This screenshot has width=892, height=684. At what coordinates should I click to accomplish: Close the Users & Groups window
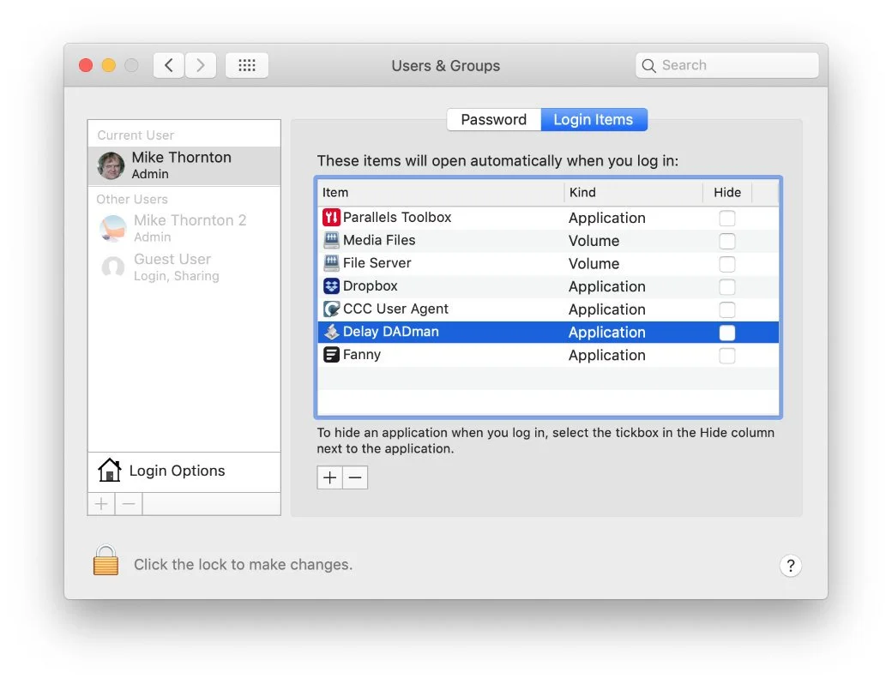click(86, 65)
